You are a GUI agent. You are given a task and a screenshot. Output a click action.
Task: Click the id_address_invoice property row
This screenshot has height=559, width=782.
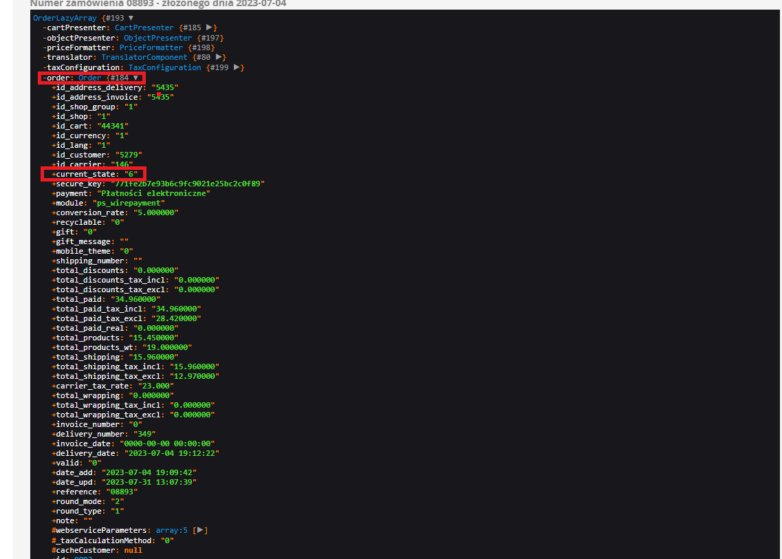(x=113, y=97)
